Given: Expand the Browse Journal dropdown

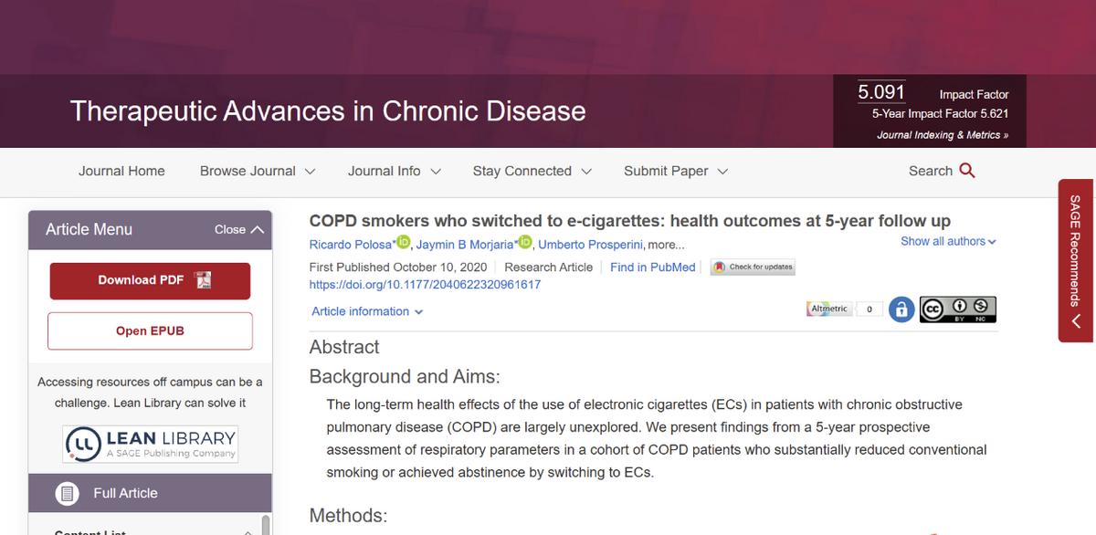Looking at the screenshot, I should 257,171.
